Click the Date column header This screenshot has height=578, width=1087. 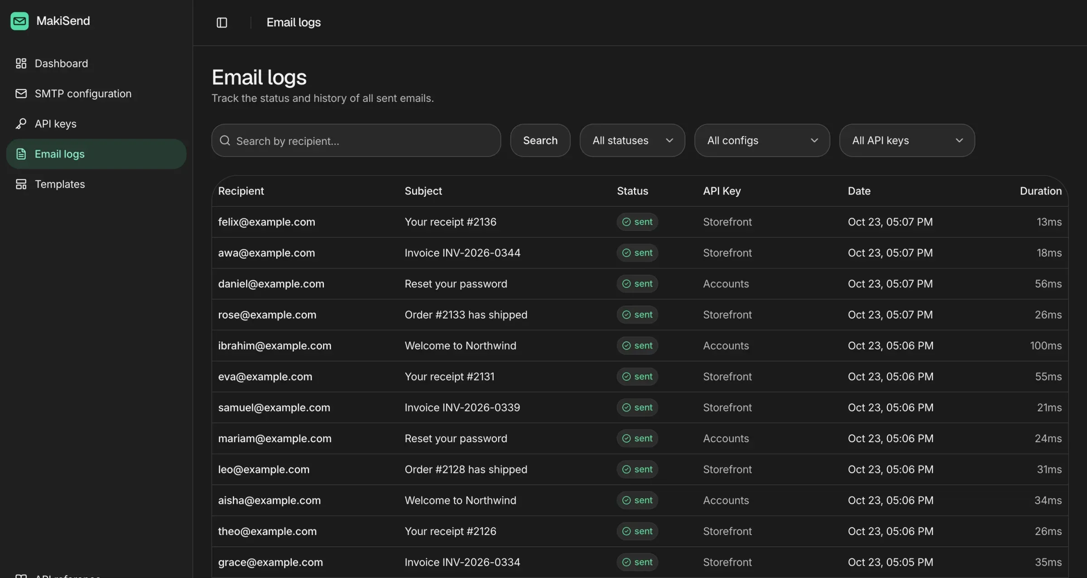click(859, 191)
